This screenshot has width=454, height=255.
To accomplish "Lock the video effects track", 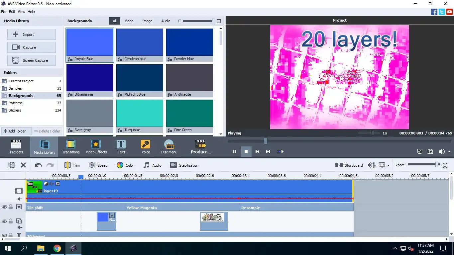I will tap(11, 207).
